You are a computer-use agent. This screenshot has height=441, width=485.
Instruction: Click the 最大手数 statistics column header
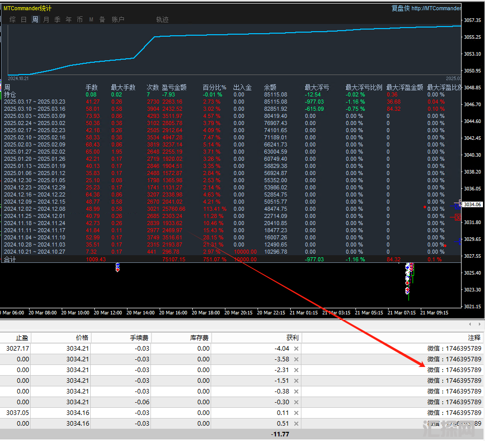[123, 87]
